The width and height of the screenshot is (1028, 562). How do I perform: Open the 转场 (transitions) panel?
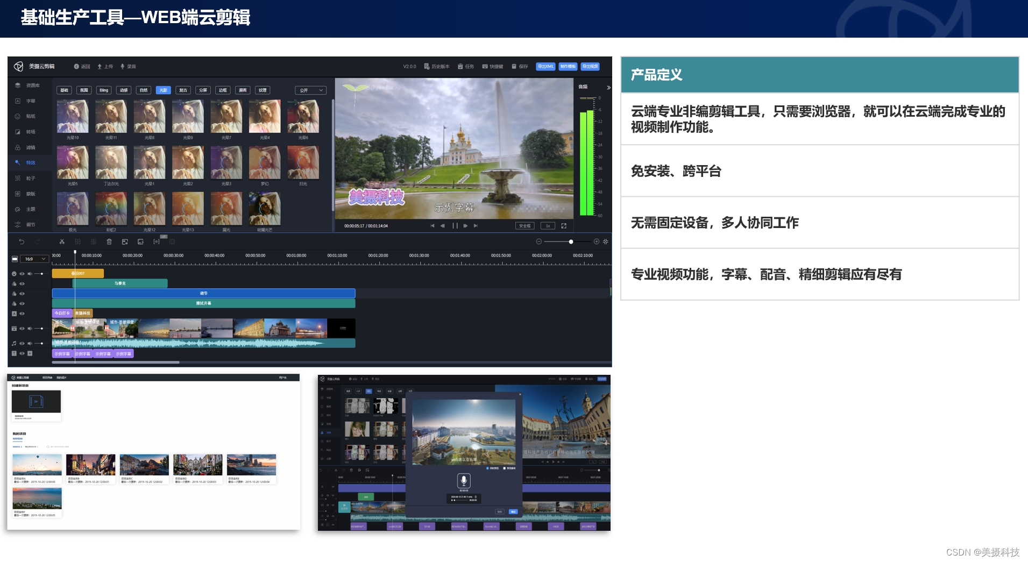tap(31, 132)
